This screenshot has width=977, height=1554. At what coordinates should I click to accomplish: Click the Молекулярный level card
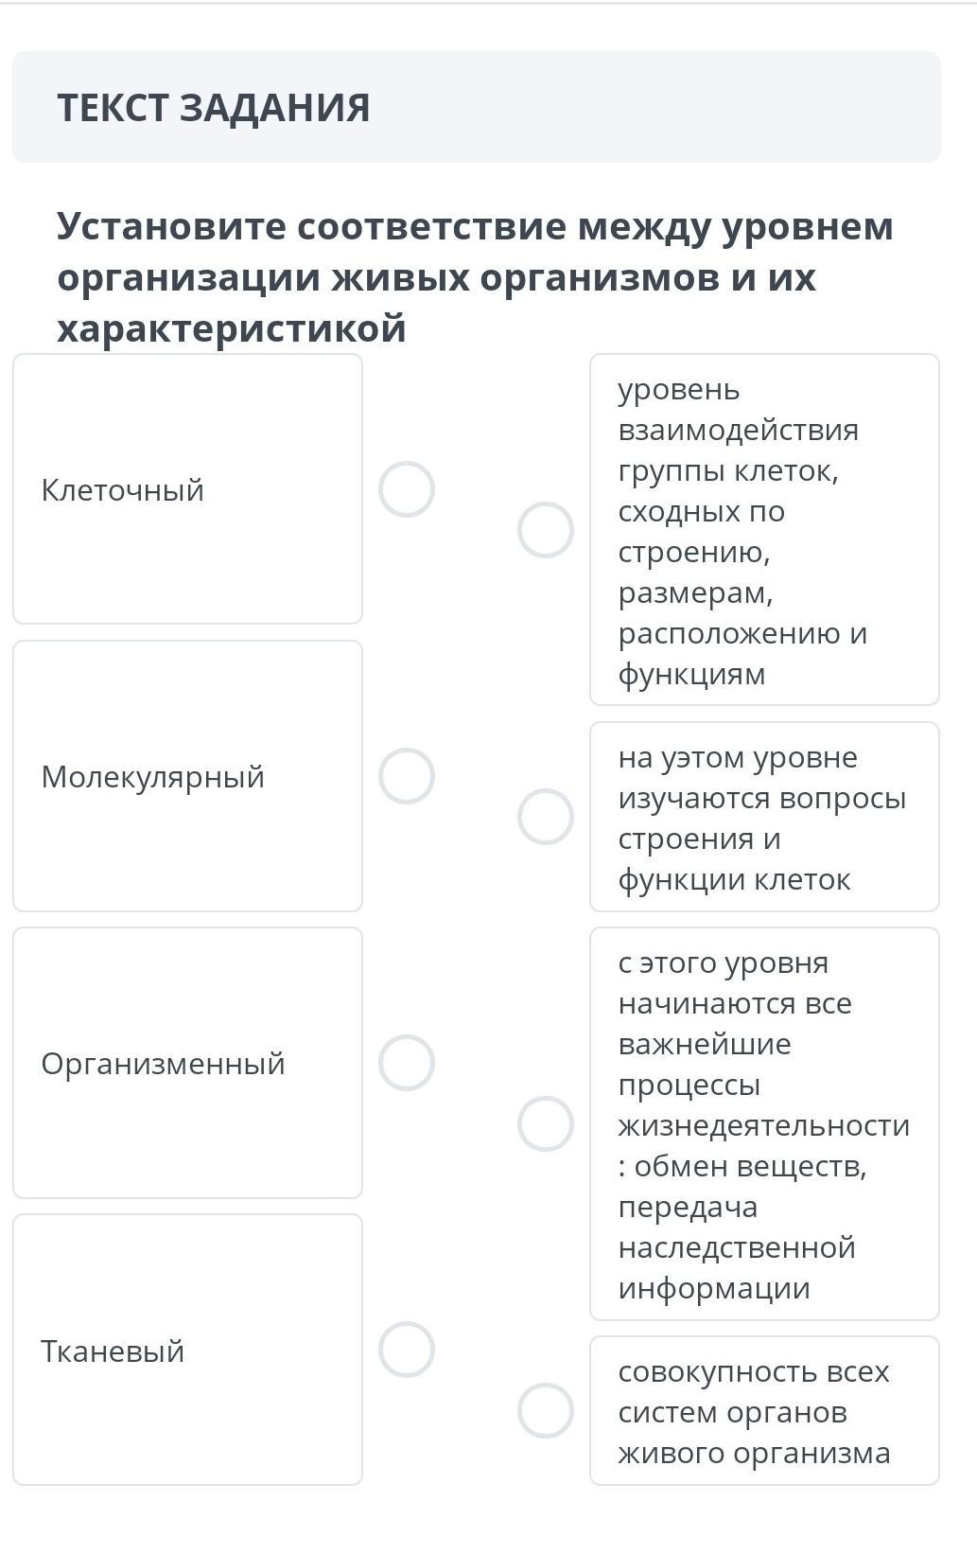tap(187, 776)
